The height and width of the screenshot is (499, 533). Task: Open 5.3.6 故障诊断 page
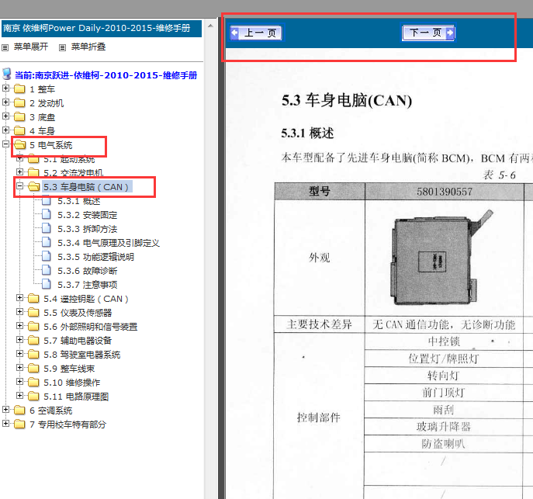tap(88, 271)
